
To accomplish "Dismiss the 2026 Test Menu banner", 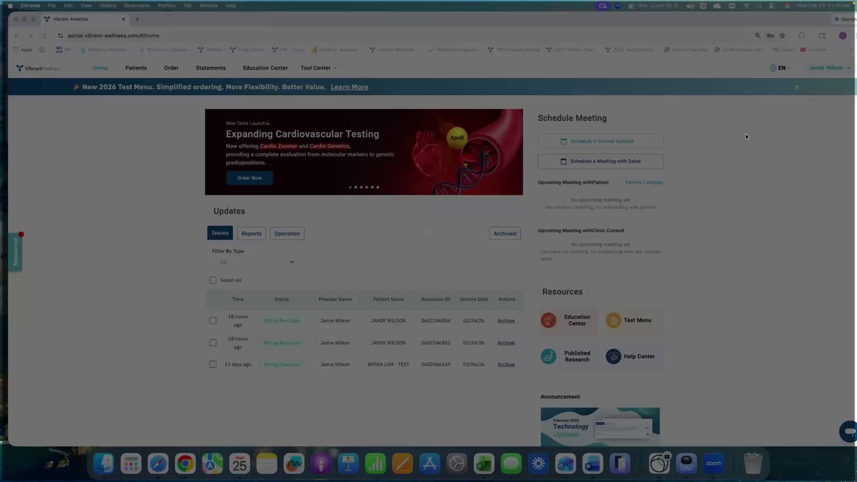I will coord(797,87).
